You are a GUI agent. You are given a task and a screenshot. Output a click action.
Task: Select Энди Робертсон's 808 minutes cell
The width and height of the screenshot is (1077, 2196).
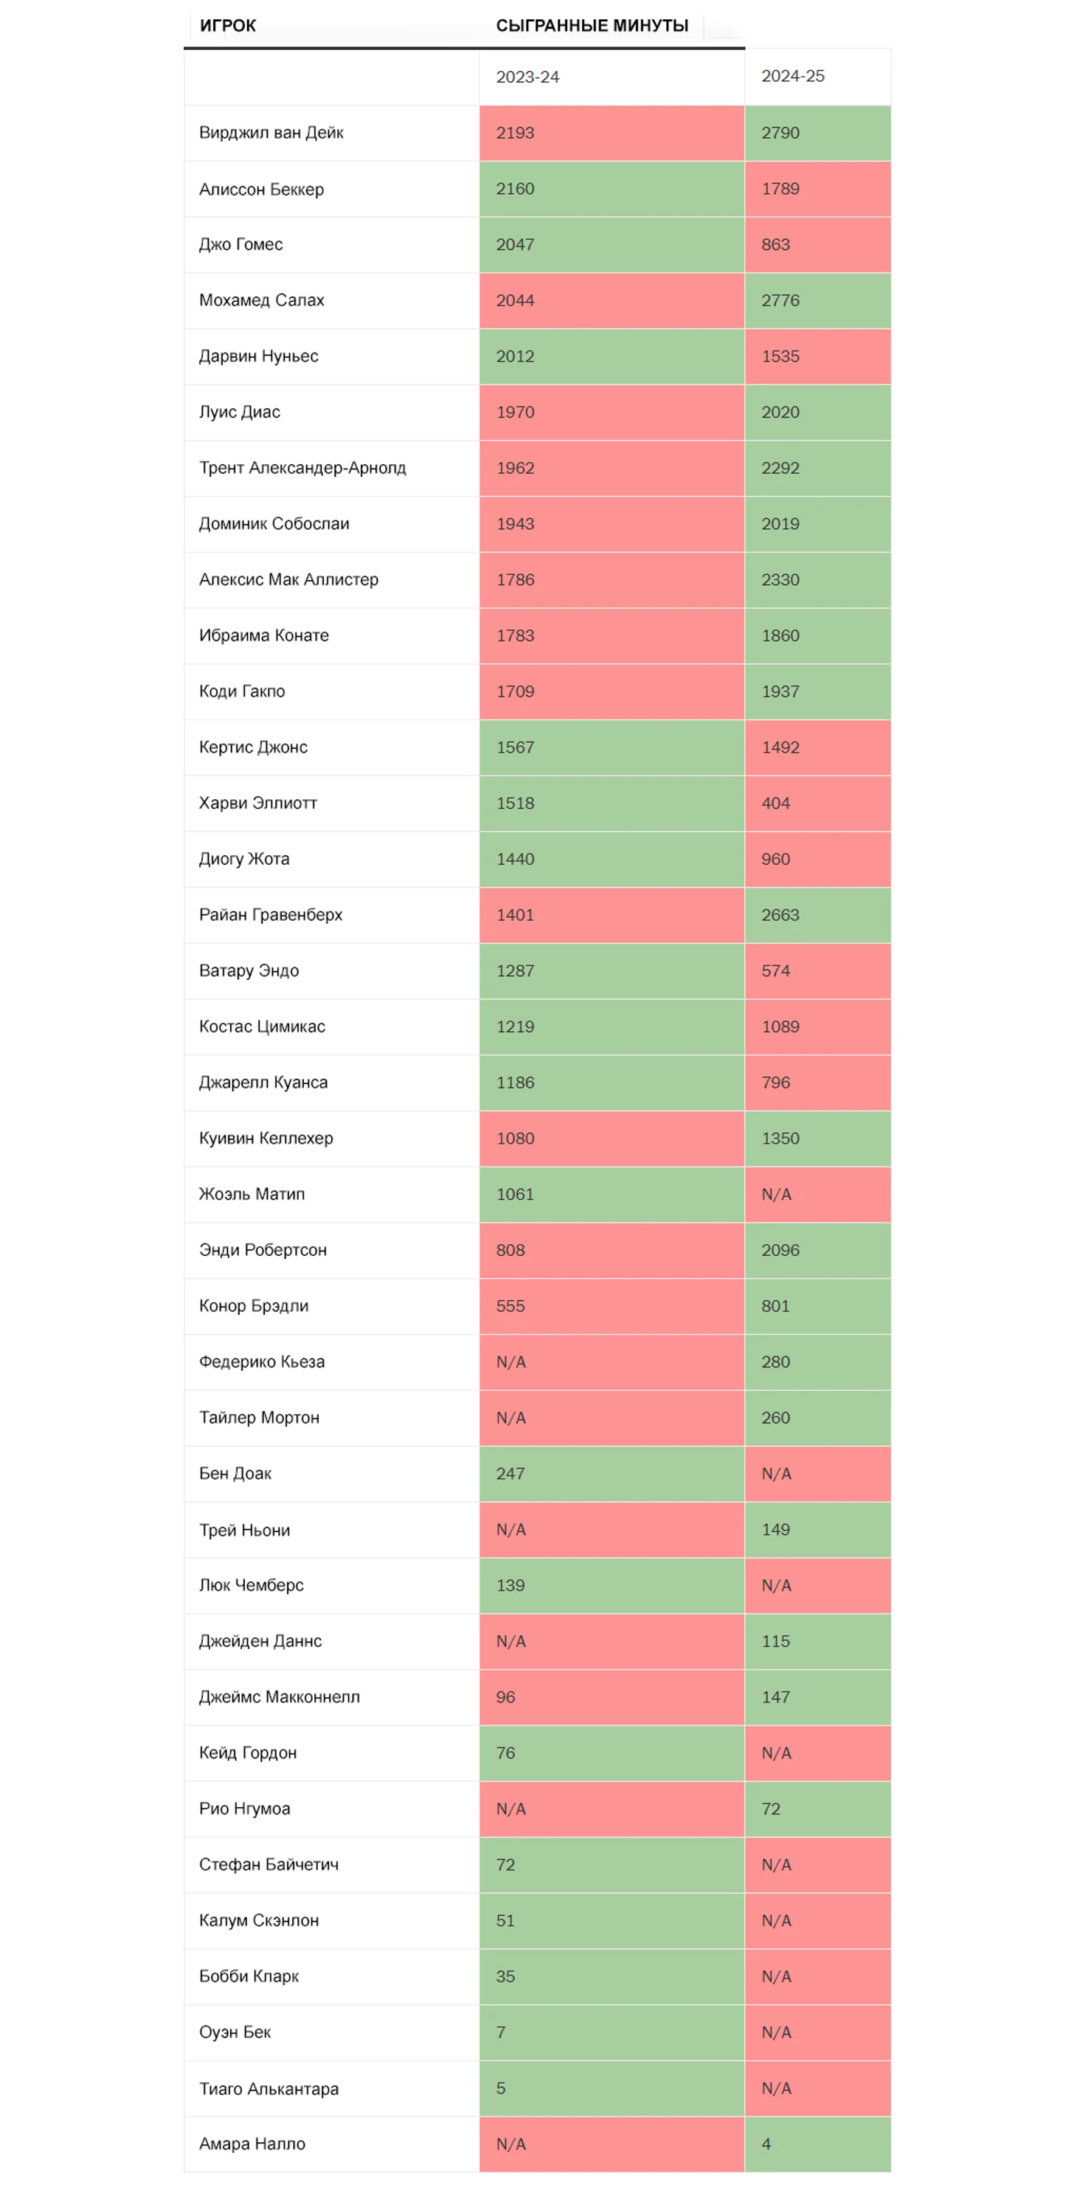(x=611, y=1250)
